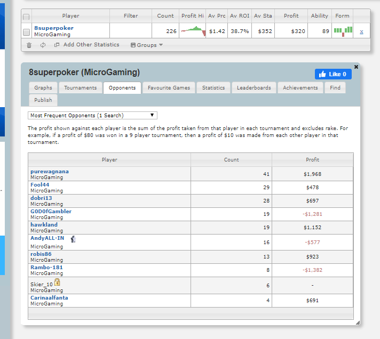The image size is (380, 339).
Task: Open the Favourite Games tab
Action: point(169,88)
